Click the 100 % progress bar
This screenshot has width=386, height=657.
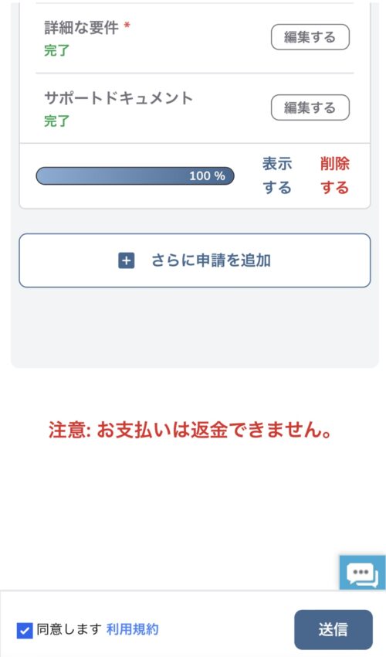[x=135, y=176]
